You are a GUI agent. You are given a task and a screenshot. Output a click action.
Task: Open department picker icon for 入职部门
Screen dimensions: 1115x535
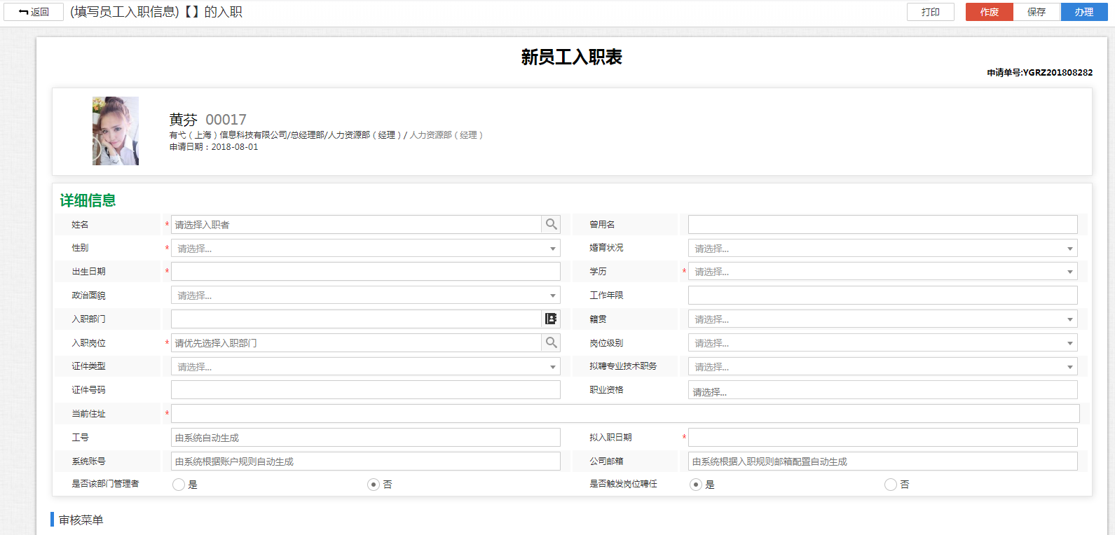click(x=551, y=319)
